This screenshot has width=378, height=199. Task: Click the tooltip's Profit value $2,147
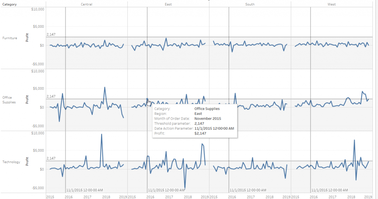coord(202,133)
